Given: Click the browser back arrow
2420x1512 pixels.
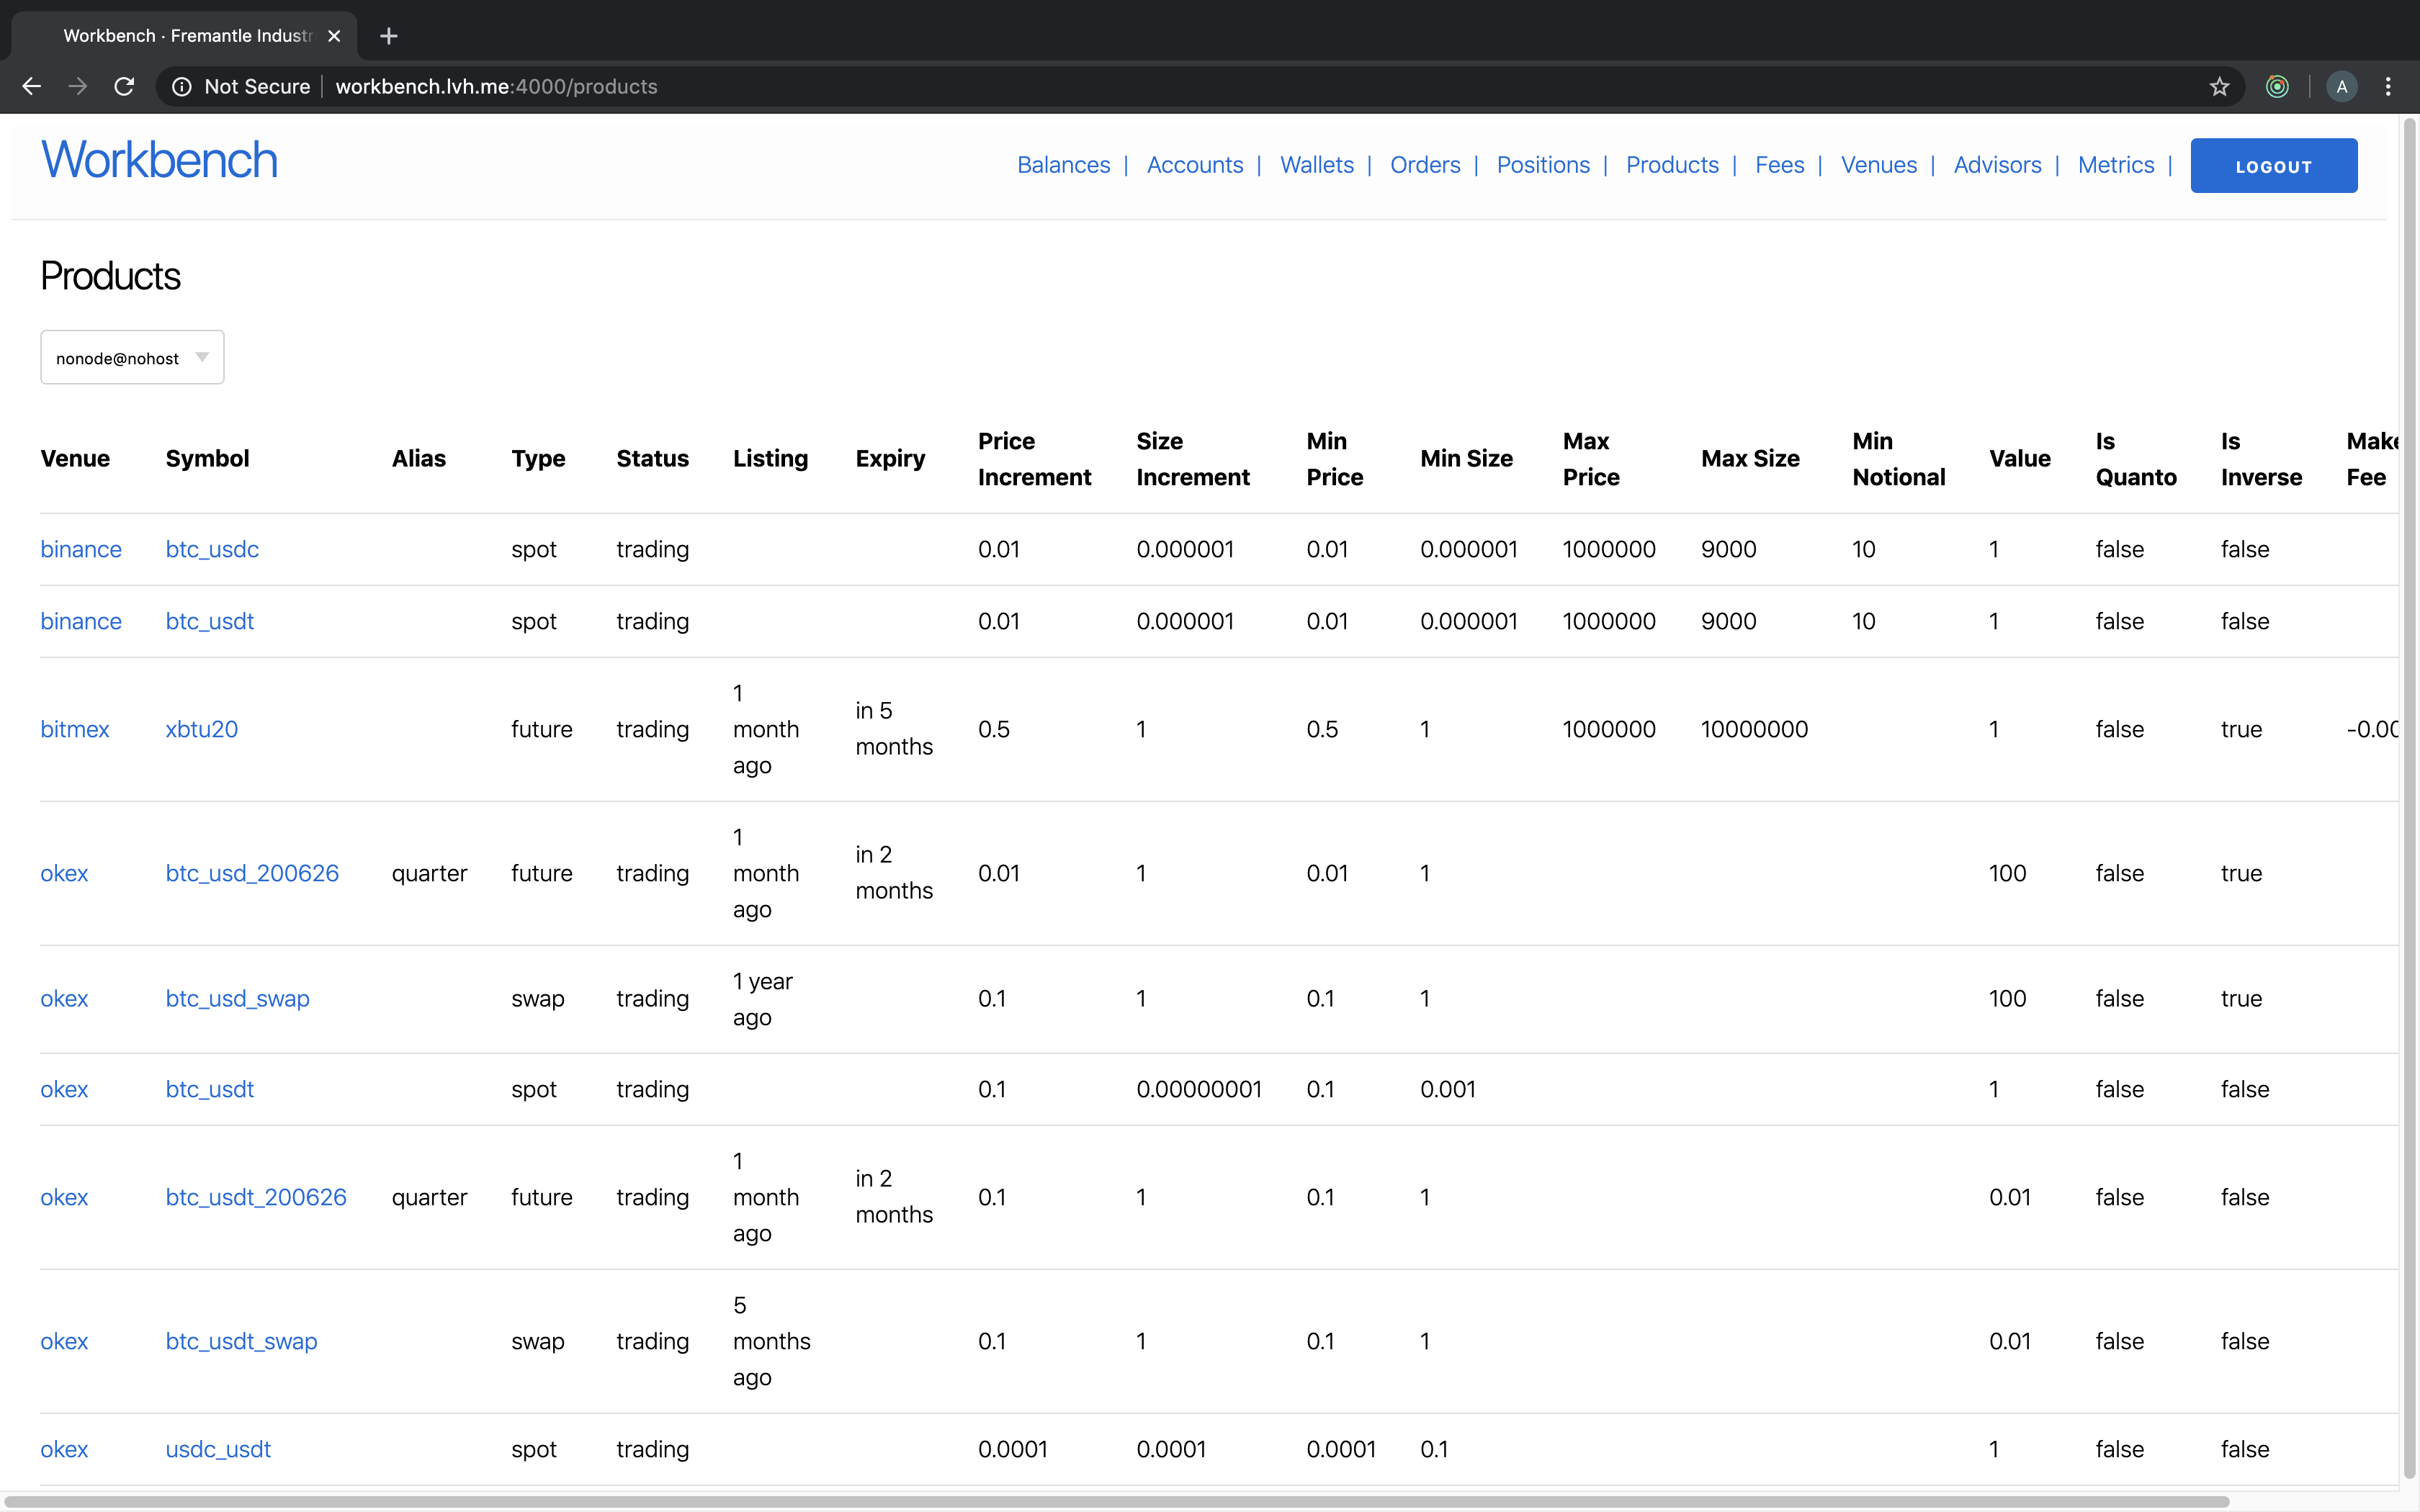Looking at the screenshot, I should click(x=32, y=87).
